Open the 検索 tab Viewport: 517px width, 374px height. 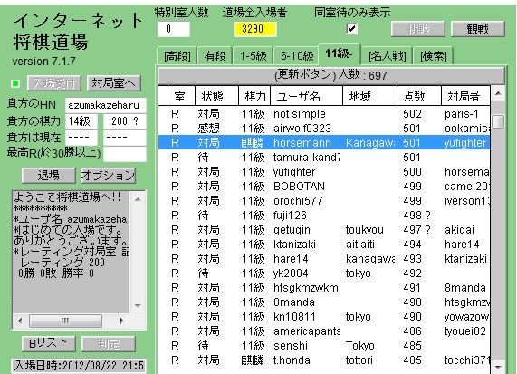click(x=434, y=56)
